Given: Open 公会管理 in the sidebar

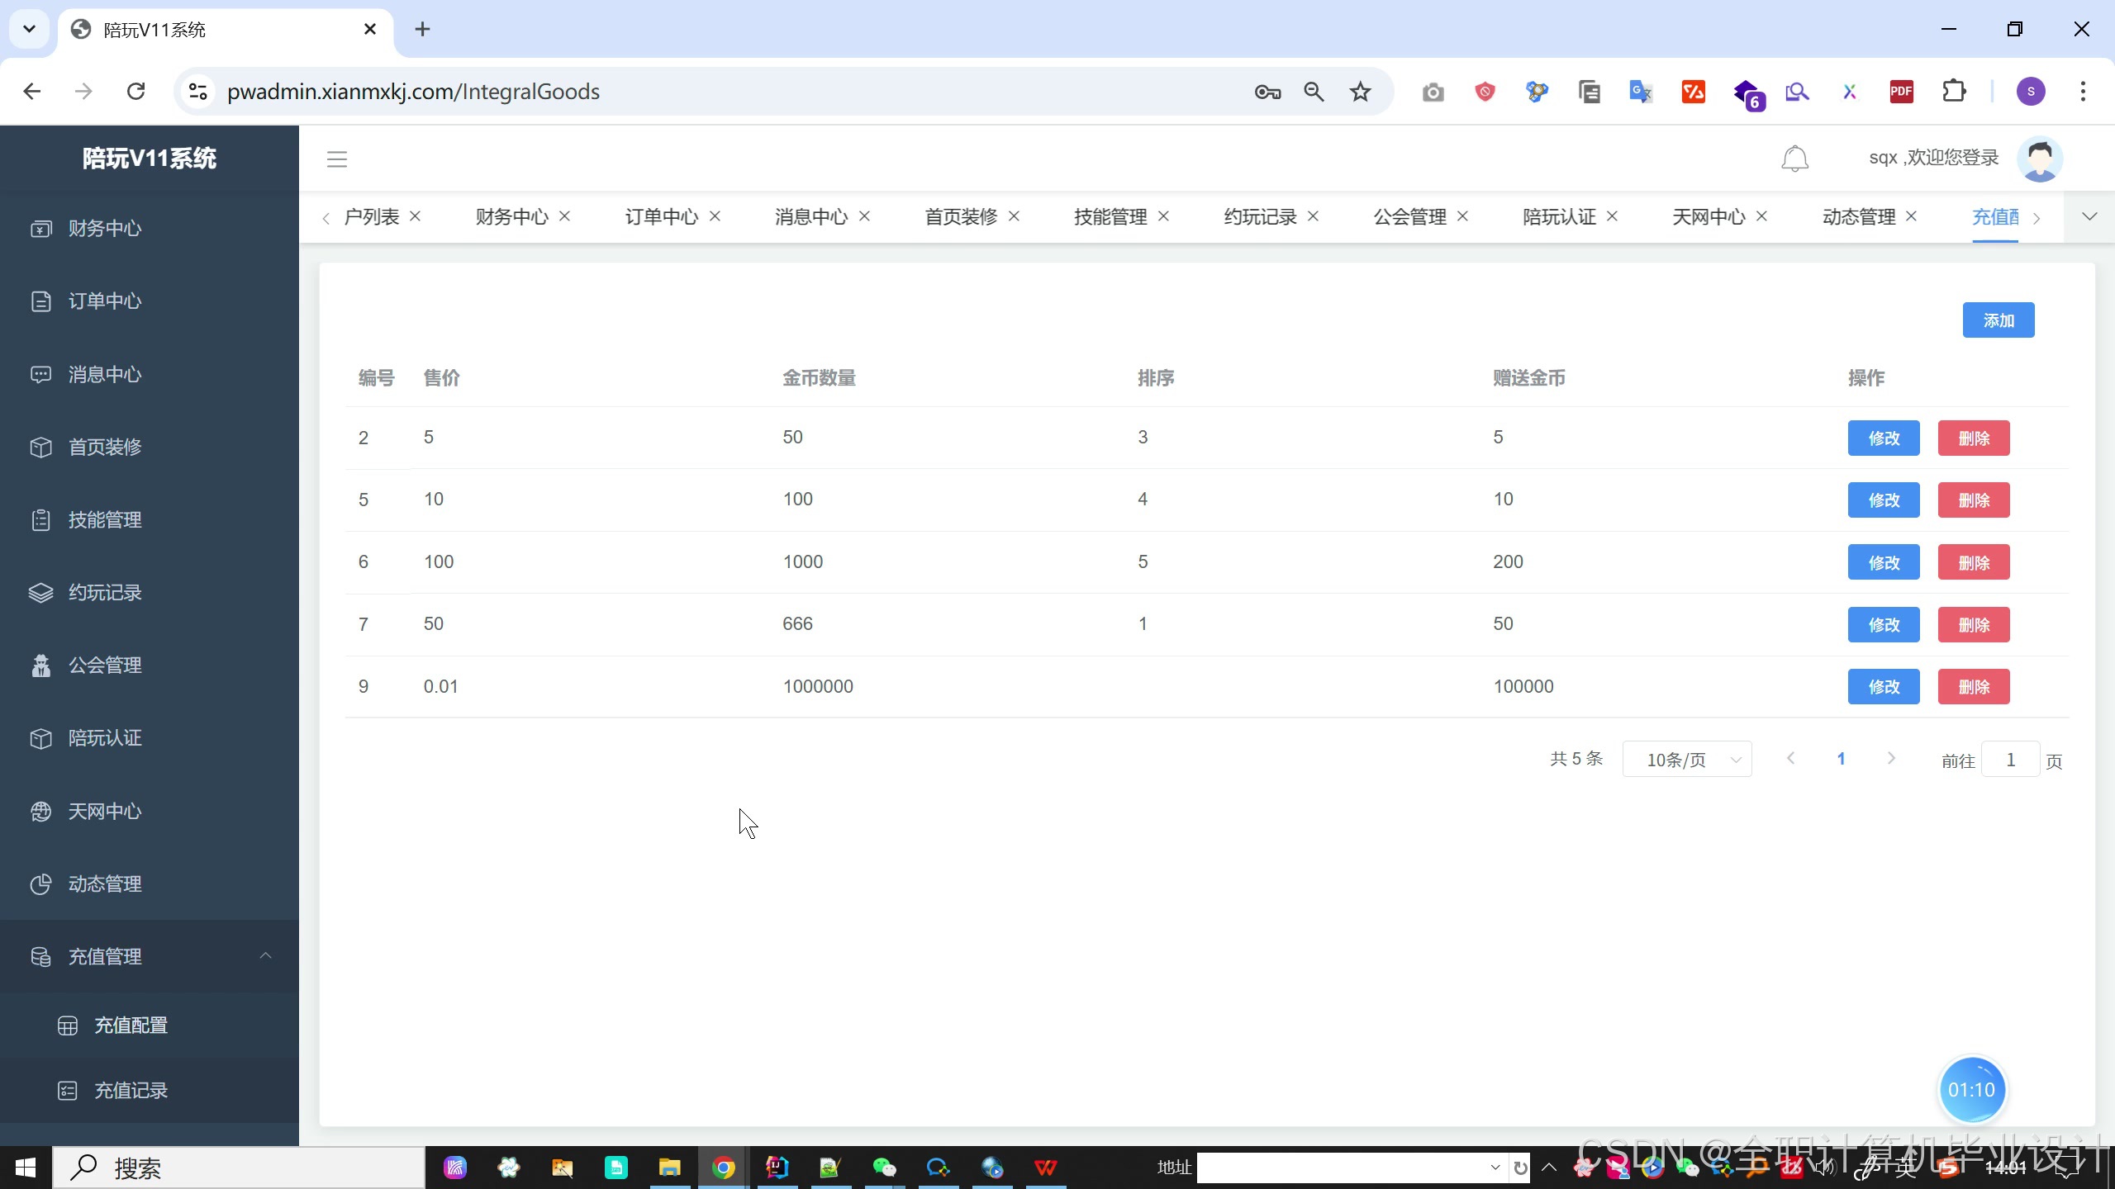Looking at the screenshot, I should click(150, 665).
